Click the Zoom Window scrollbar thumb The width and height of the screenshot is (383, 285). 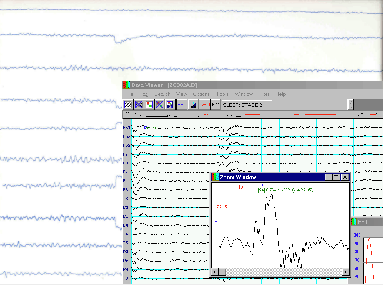coord(222,272)
